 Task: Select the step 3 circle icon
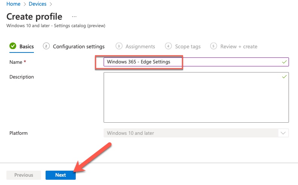click(x=119, y=46)
